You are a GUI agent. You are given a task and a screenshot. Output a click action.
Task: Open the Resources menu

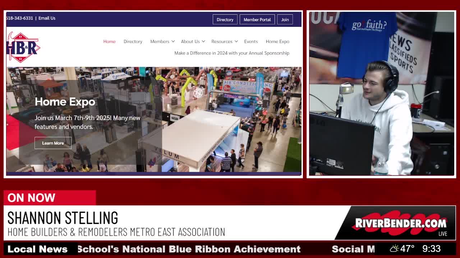pos(222,42)
